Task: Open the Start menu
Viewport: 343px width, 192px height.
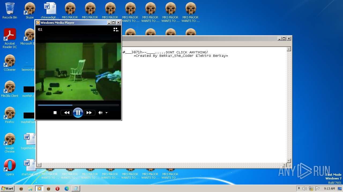Action: pos(7,189)
